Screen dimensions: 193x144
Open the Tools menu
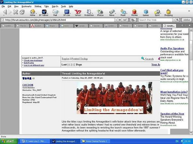[63, 7]
